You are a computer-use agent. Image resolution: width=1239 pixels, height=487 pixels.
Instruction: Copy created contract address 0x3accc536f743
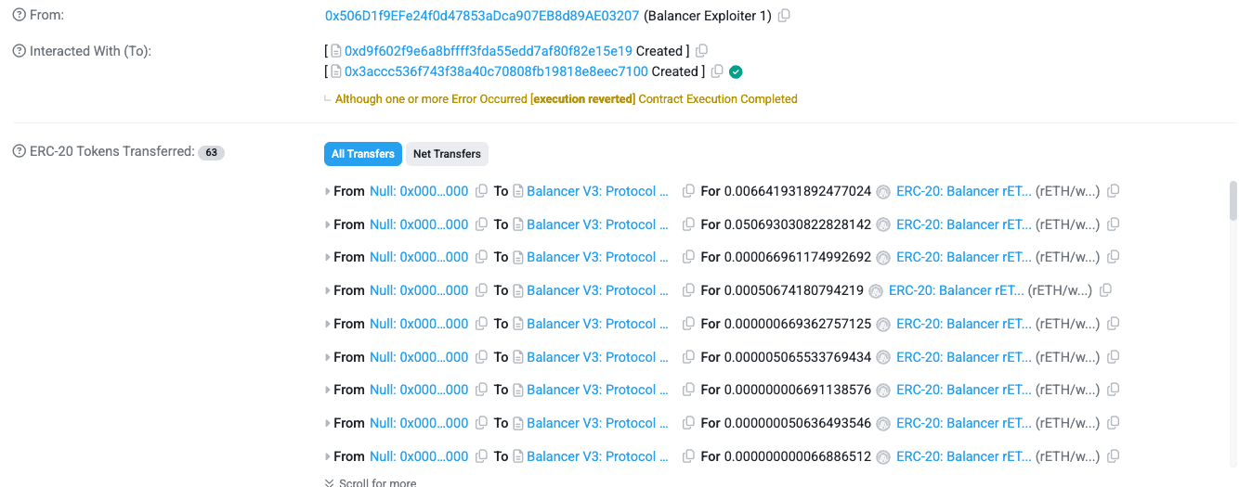(716, 71)
